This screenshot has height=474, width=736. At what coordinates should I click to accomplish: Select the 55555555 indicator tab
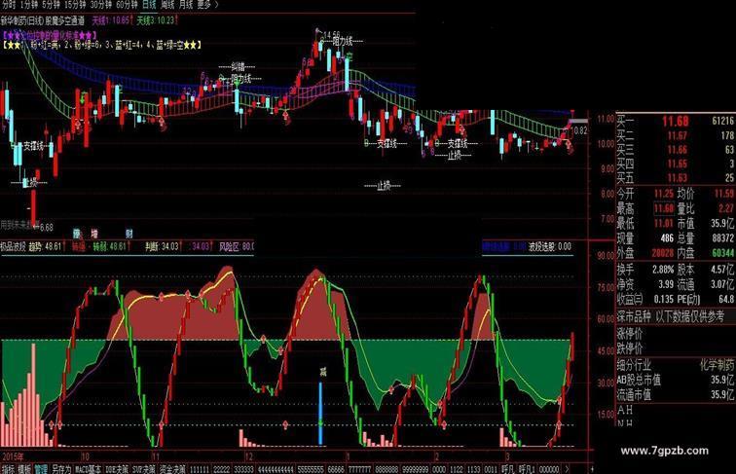[x=312, y=469]
